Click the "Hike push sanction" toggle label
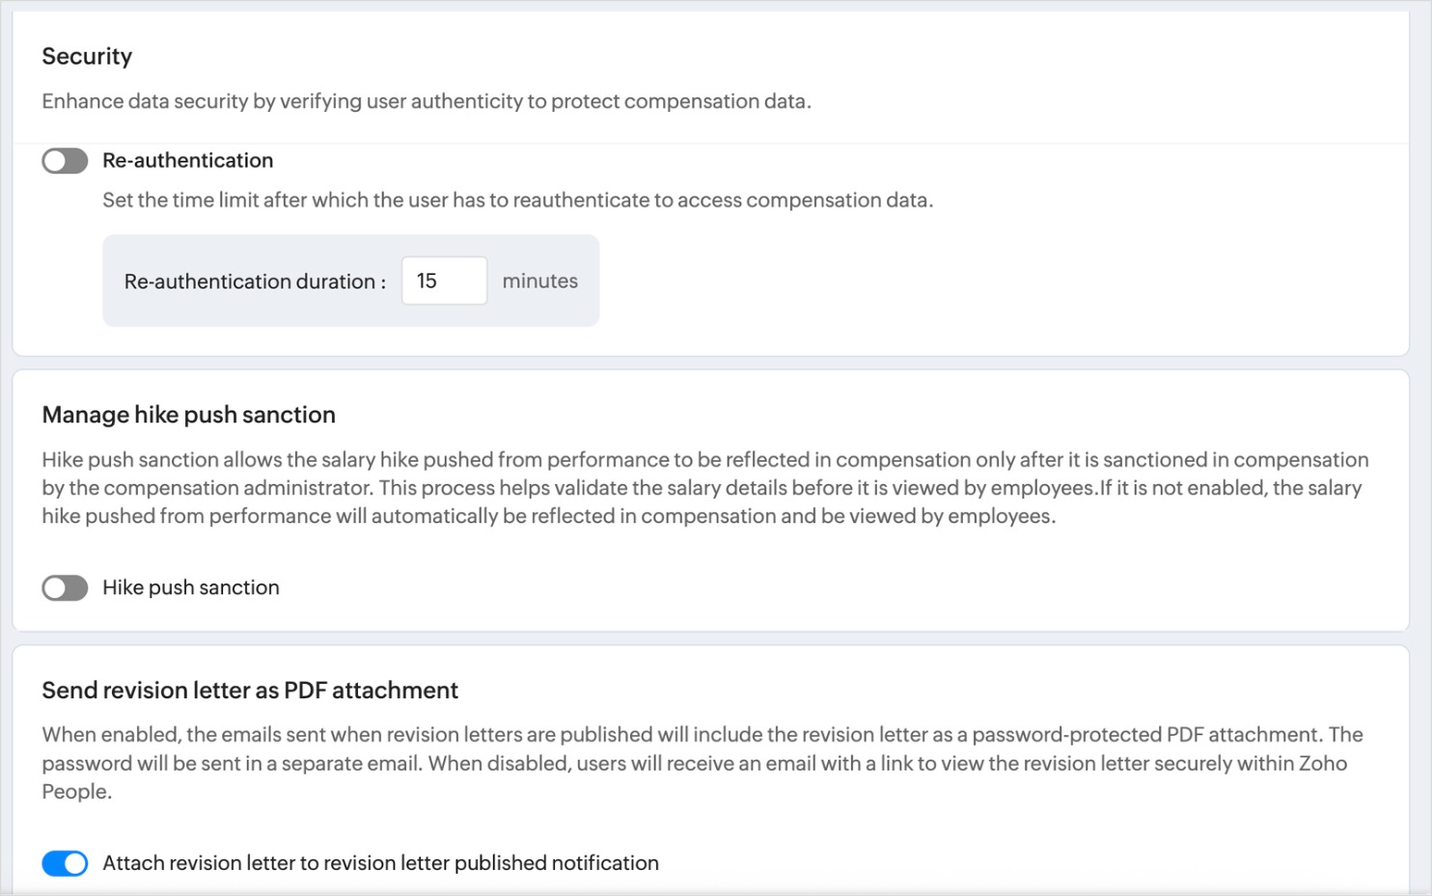 (190, 587)
